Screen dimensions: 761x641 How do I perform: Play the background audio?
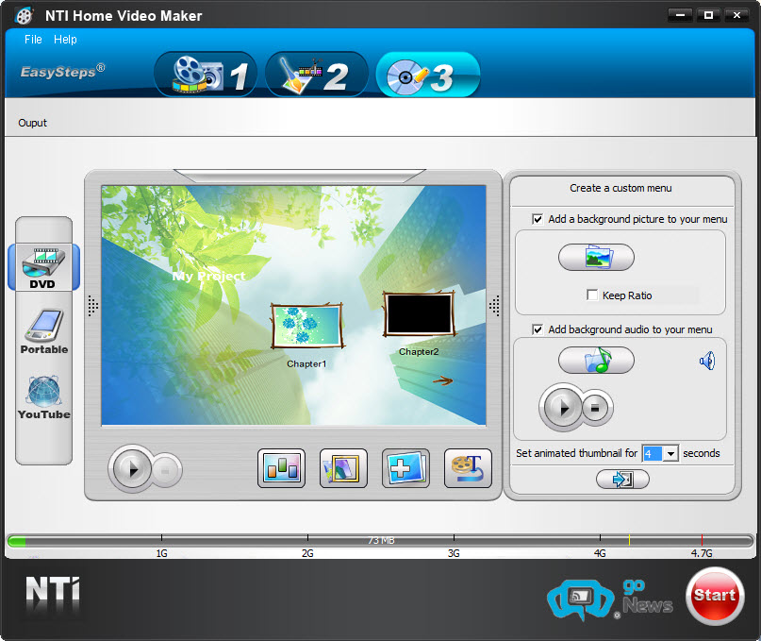(x=563, y=407)
